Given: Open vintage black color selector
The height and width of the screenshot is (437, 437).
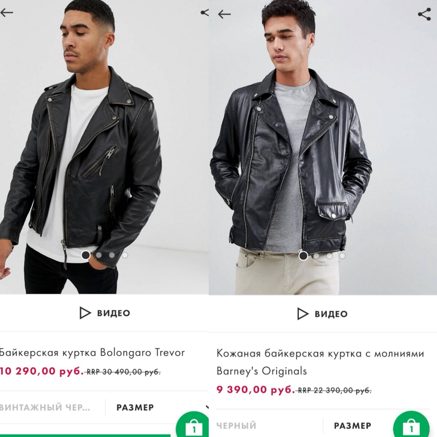Looking at the screenshot, I should pos(46,408).
